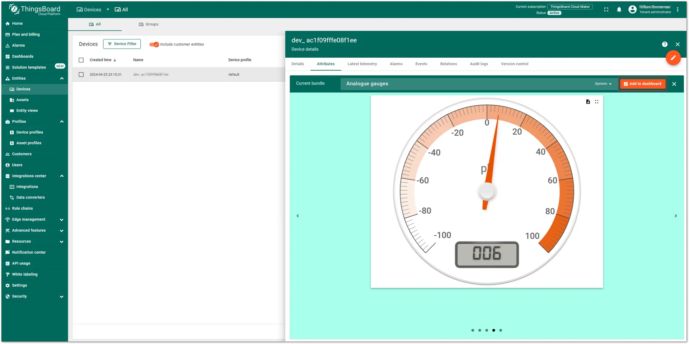
Task: Toggle Include customer entities switch
Action: coord(154,44)
